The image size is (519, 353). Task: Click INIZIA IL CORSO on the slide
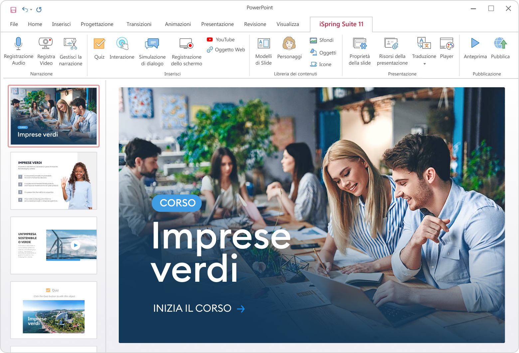click(192, 308)
